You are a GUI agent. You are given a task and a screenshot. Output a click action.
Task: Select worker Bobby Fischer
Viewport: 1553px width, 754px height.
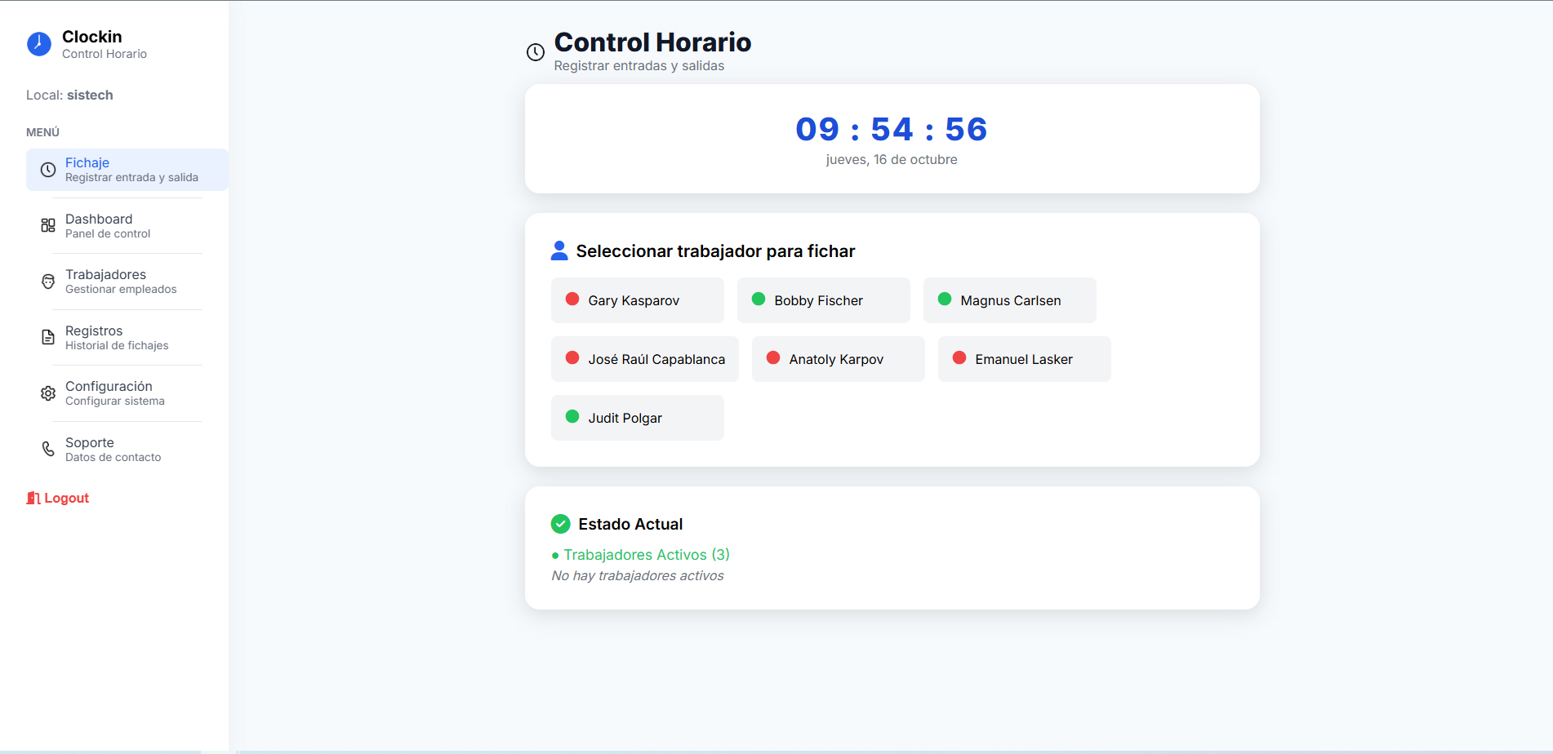pyautogui.click(x=823, y=300)
